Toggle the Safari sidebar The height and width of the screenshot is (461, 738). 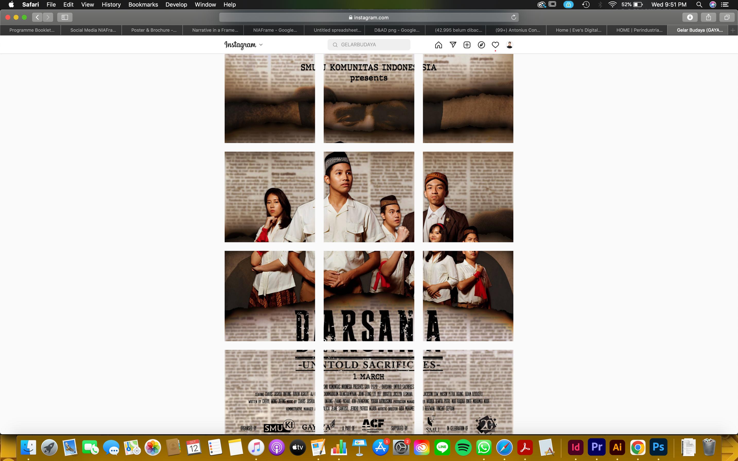pos(65,17)
